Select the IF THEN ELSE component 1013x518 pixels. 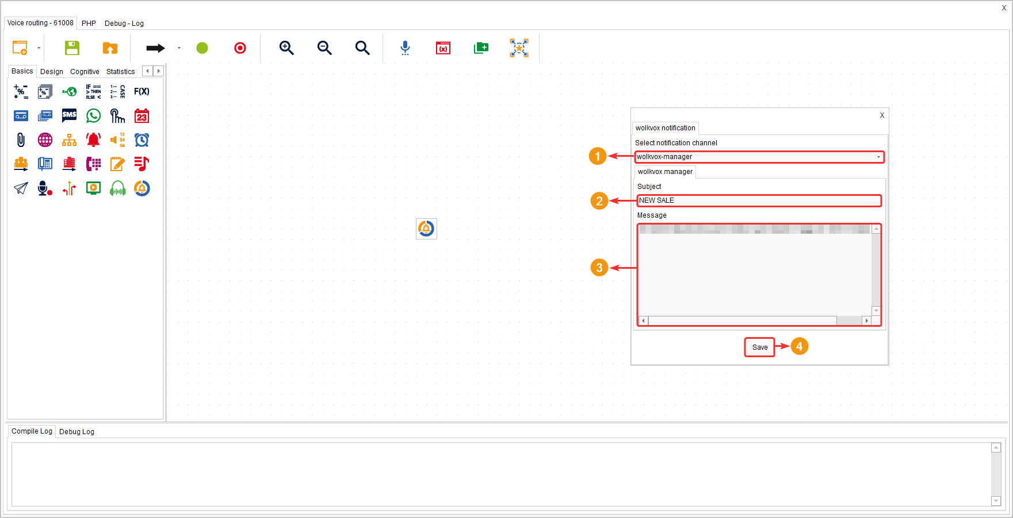point(93,91)
